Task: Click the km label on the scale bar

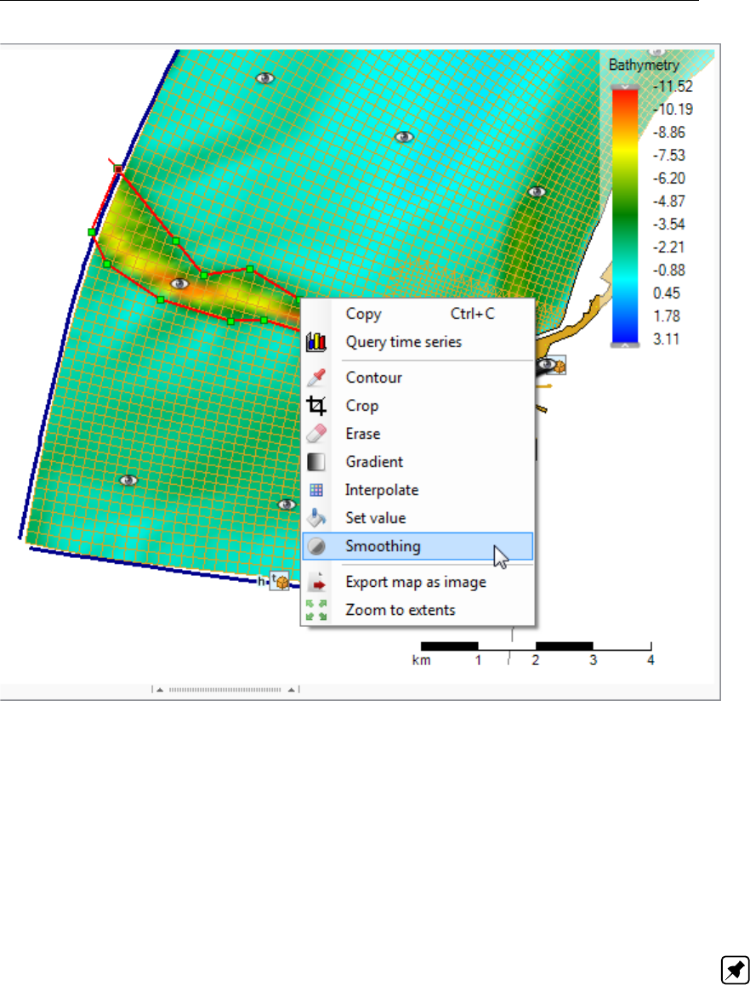Action: 422,660
